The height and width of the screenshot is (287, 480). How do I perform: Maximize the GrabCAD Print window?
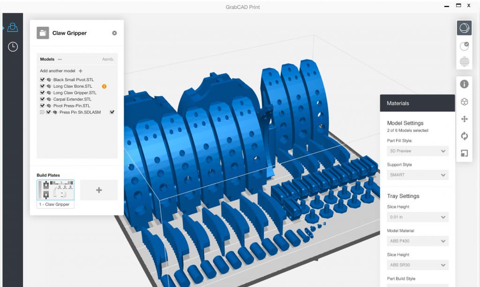pyautogui.click(x=458, y=5)
